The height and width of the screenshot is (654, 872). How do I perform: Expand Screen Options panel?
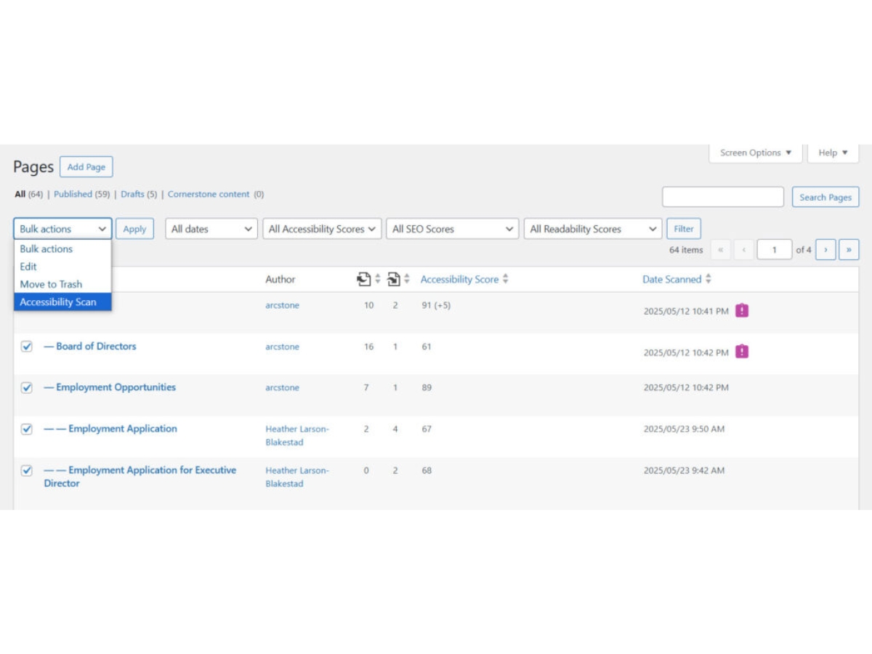coord(756,153)
